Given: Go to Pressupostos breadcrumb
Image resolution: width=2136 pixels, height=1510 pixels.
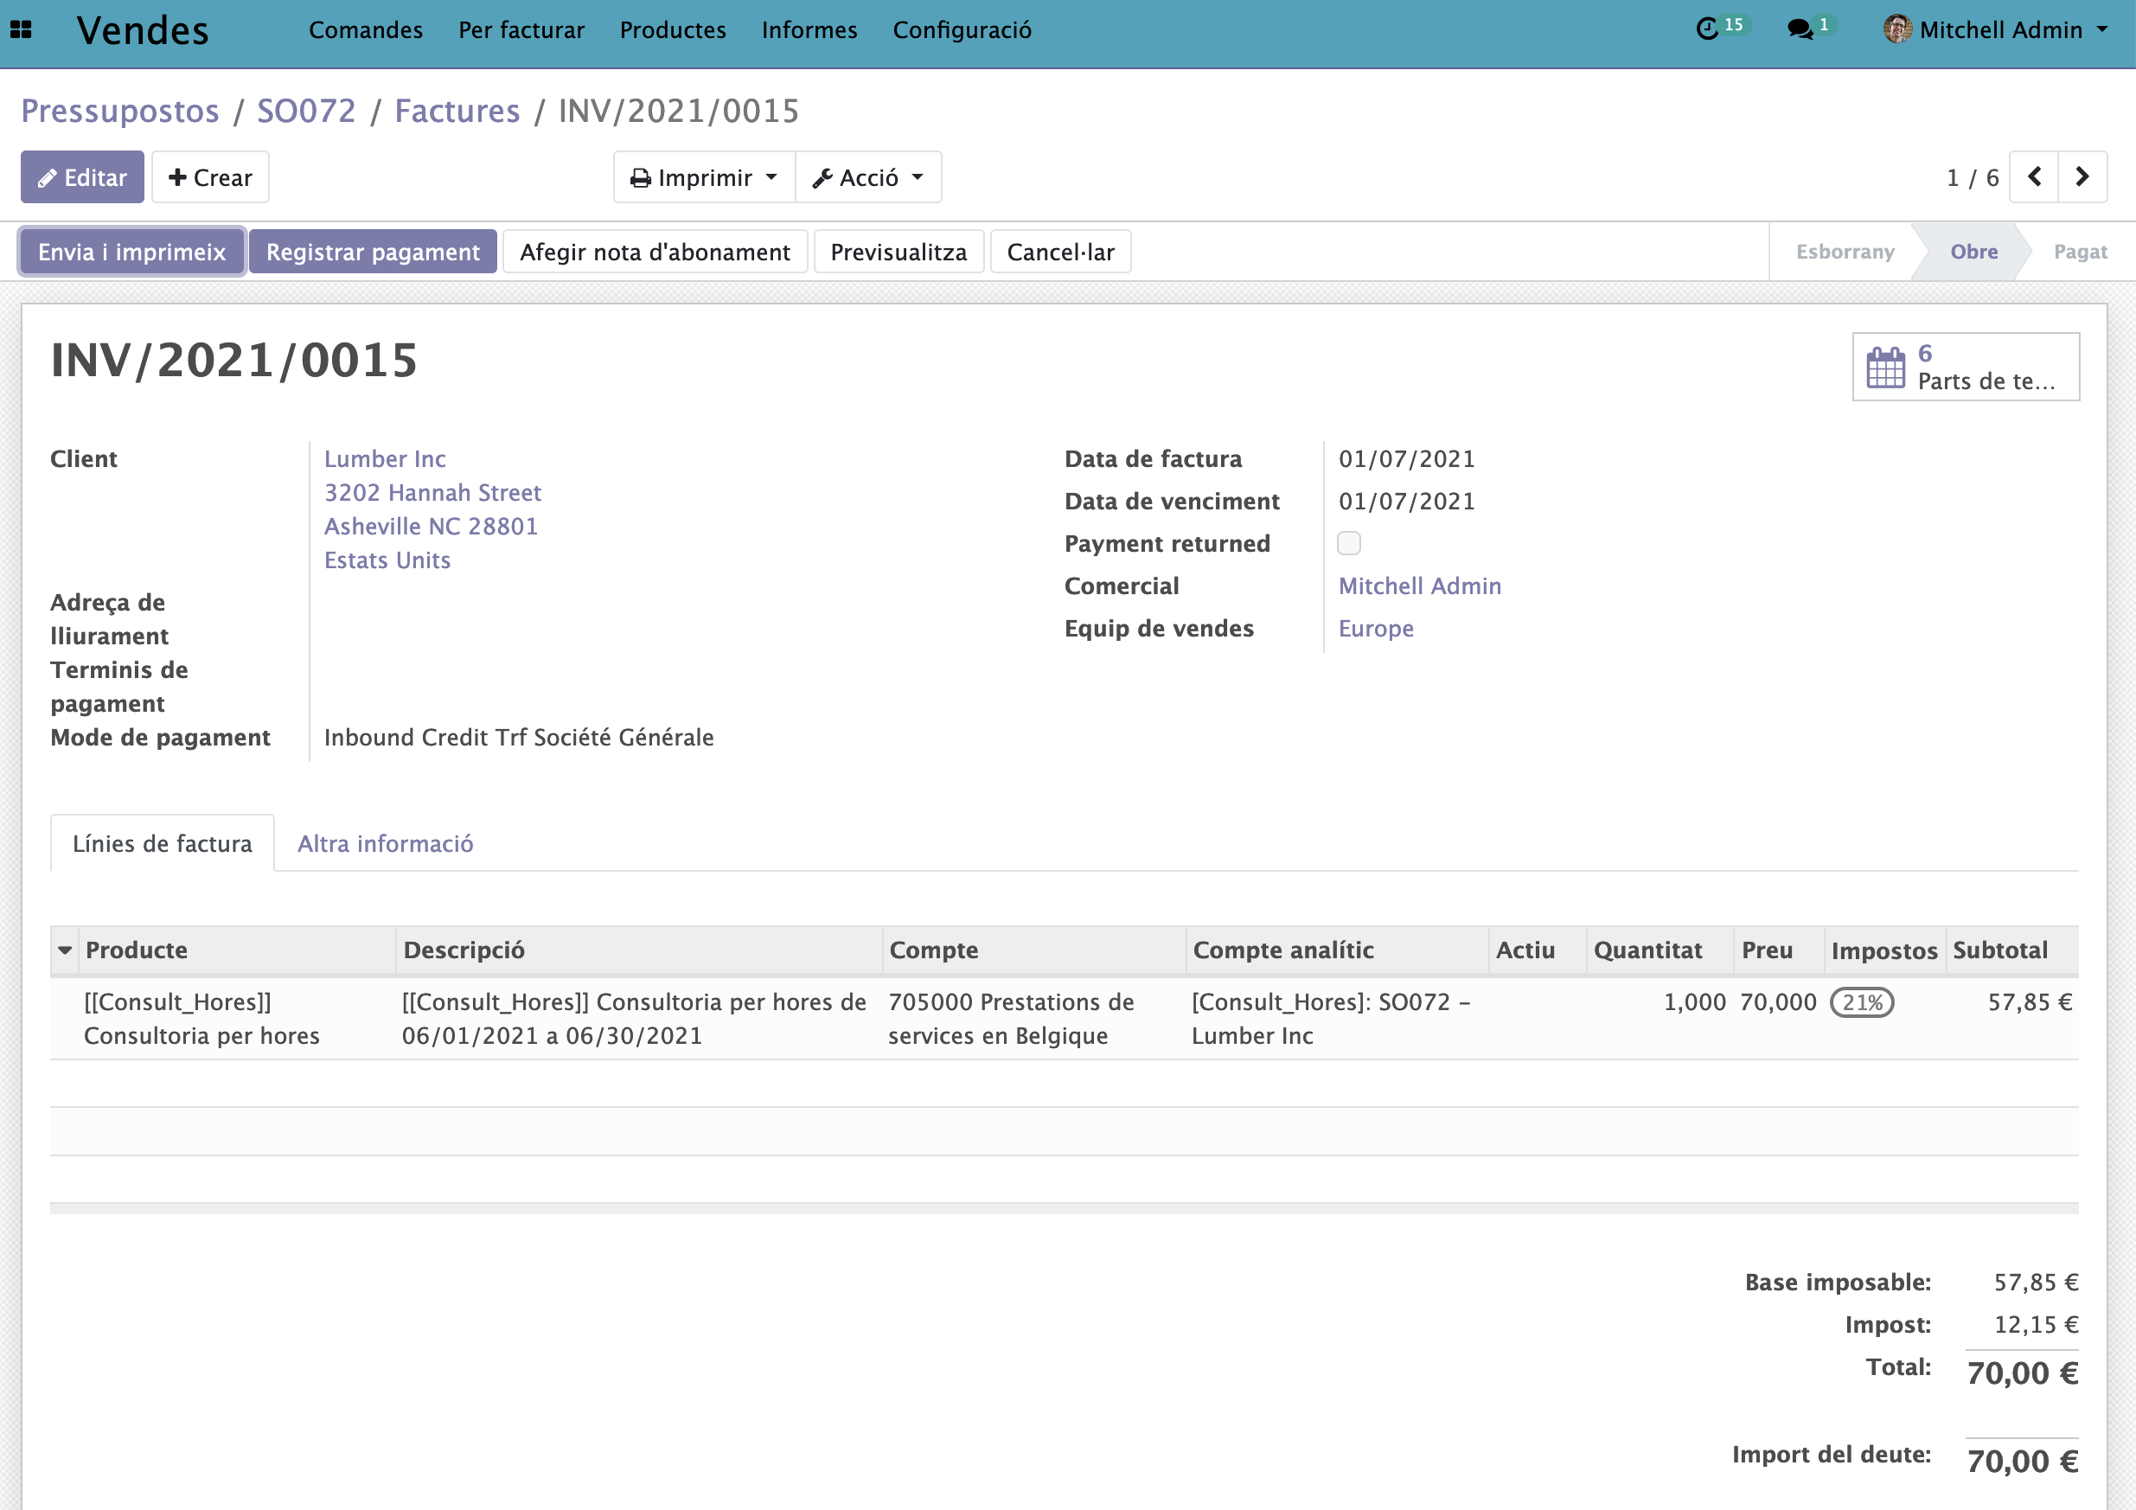Looking at the screenshot, I should pyautogui.click(x=120, y=111).
